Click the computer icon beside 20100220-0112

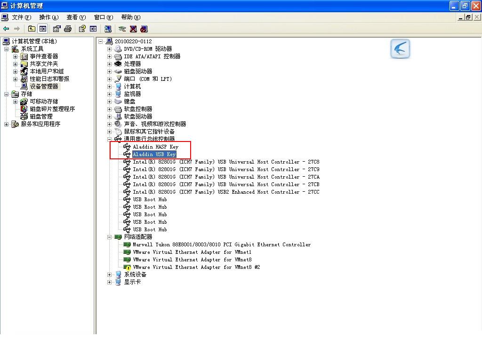tap(109, 41)
